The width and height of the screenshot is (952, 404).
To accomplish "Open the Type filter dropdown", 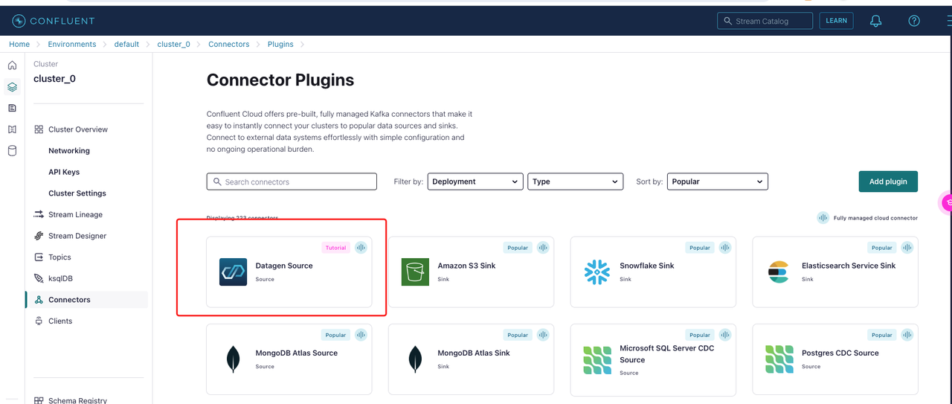I will click(x=575, y=182).
